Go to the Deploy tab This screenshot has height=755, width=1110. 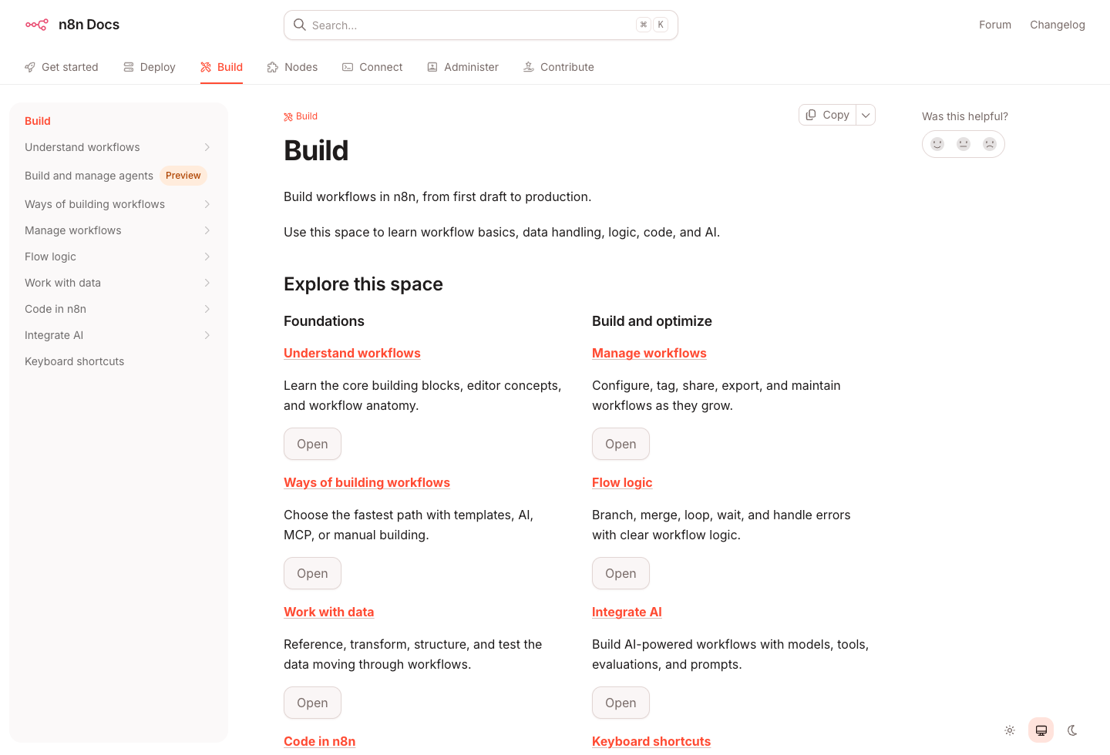pos(150,67)
